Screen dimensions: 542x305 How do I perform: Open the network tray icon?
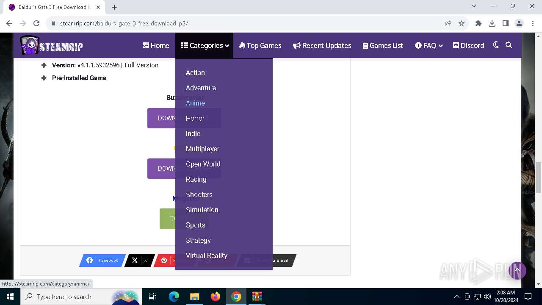click(477, 297)
